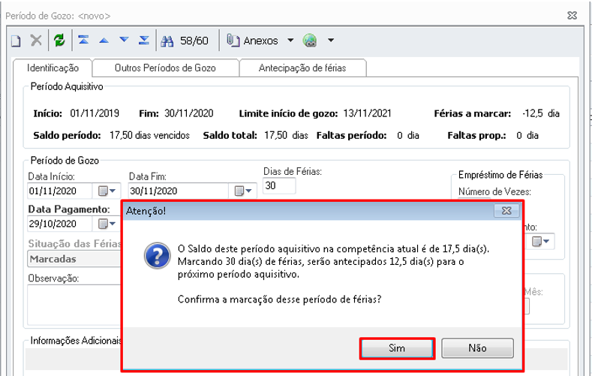Click Limite início de gozo date 13/11/2021

coord(367,113)
